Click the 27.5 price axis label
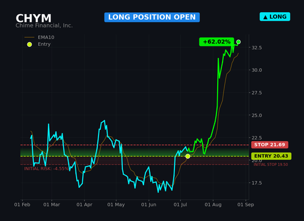 257,93
